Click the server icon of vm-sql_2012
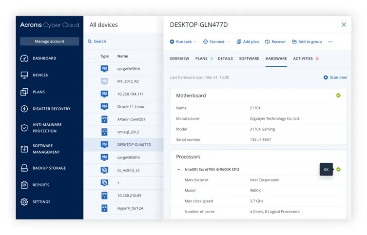The width and height of the screenshot is (367, 235). (x=104, y=132)
